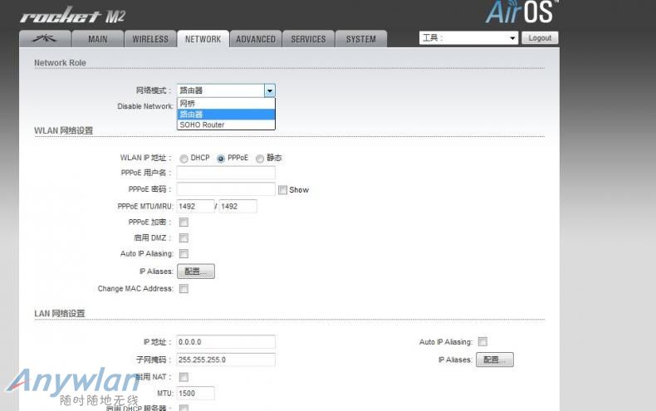The image size is (656, 411).
Task: Enable the 启用 DMZ checkbox
Action: [x=184, y=238]
